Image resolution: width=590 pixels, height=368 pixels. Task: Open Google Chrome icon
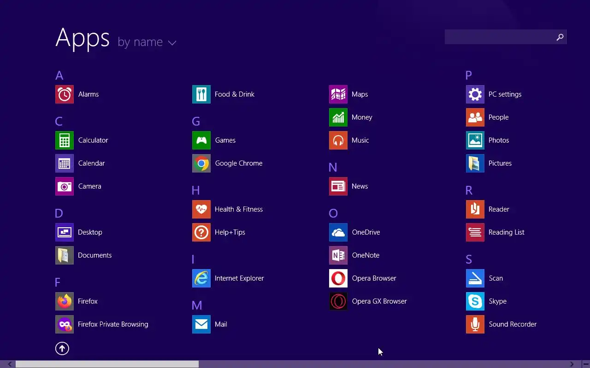tap(201, 163)
